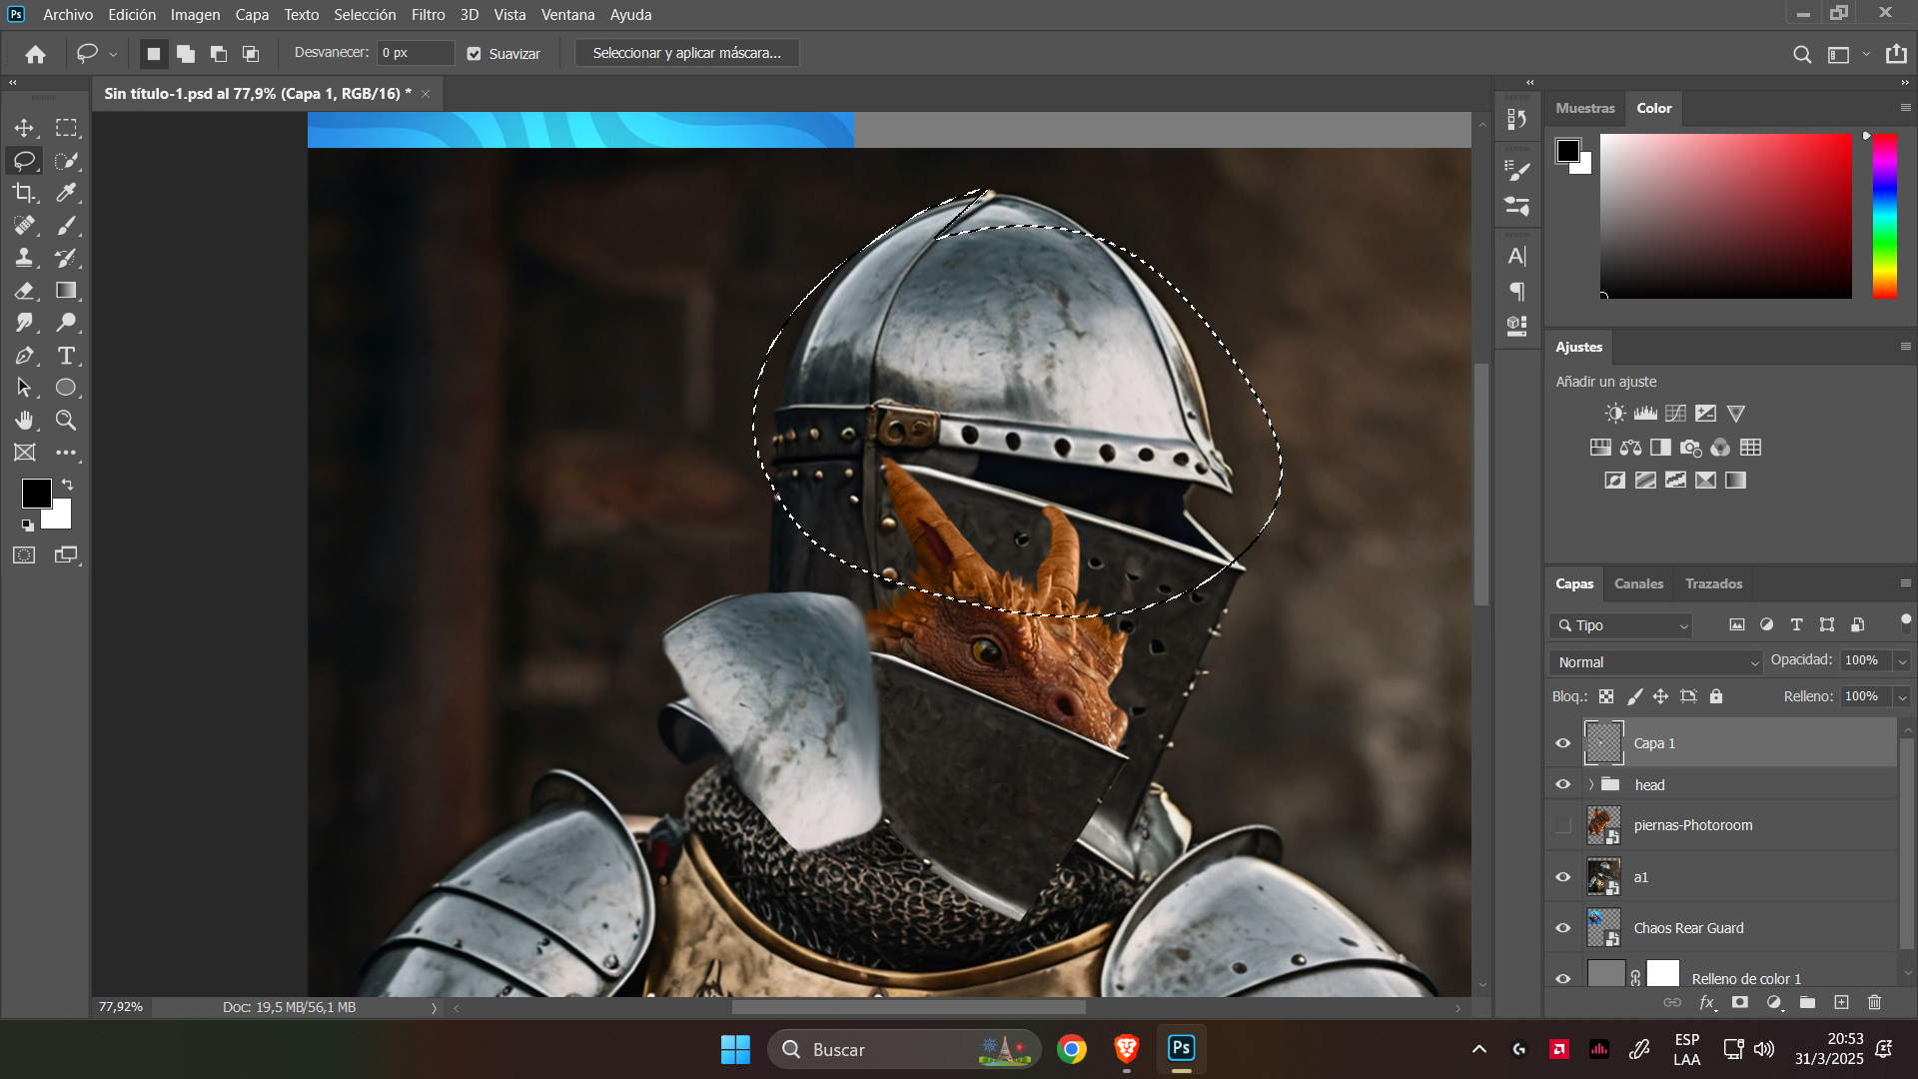
Task: Add a Brightness/Contrast adjustment
Action: pos(1615,414)
